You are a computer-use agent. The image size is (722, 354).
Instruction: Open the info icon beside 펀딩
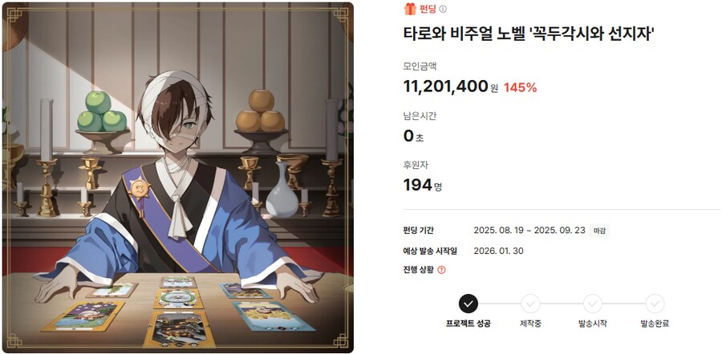[x=443, y=9]
